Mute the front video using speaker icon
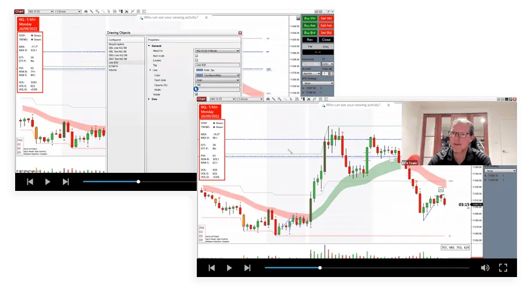 click(485, 268)
